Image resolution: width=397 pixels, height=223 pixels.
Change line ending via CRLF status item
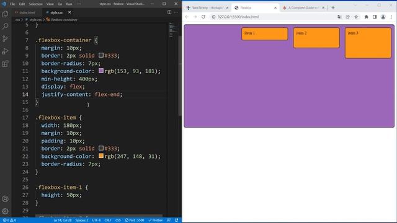click(108, 221)
